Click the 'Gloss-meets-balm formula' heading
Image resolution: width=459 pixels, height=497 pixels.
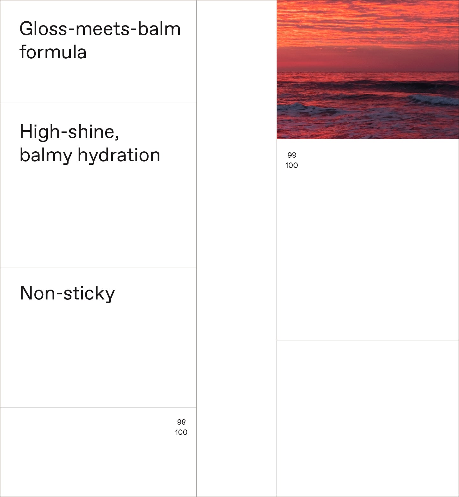coord(100,40)
